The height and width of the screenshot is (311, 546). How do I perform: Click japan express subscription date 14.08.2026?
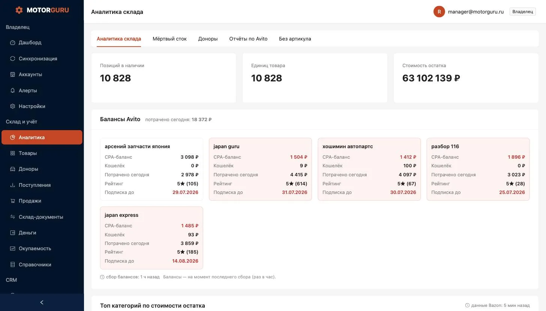pyautogui.click(x=185, y=261)
